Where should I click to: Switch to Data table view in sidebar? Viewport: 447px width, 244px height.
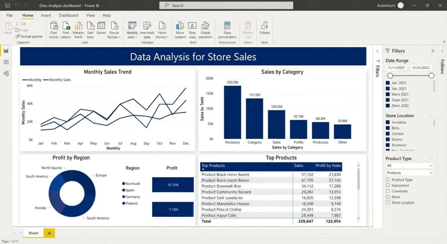[x=6, y=62]
